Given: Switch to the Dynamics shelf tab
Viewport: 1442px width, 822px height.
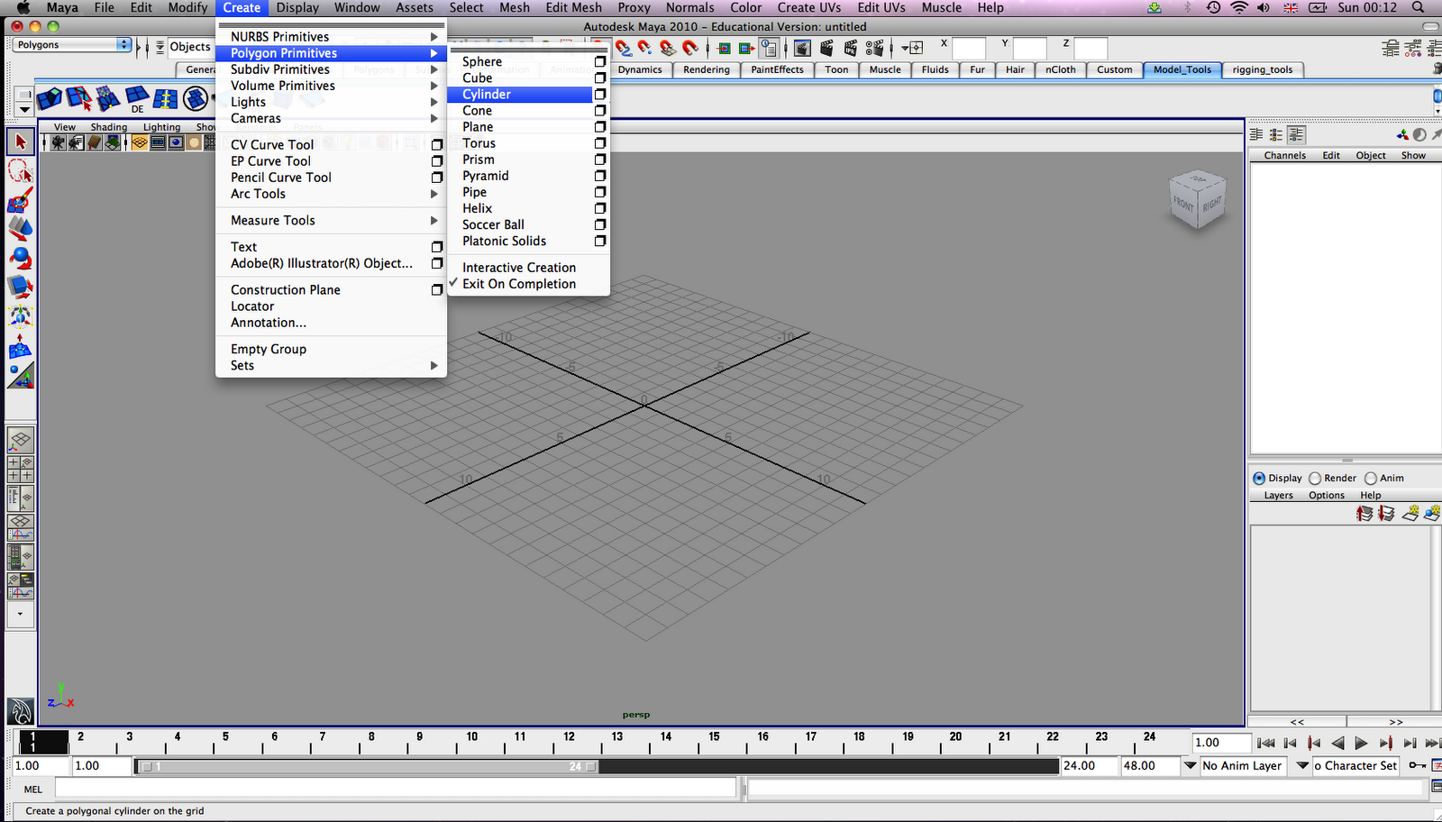Looking at the screenshot, I should 642,69.
